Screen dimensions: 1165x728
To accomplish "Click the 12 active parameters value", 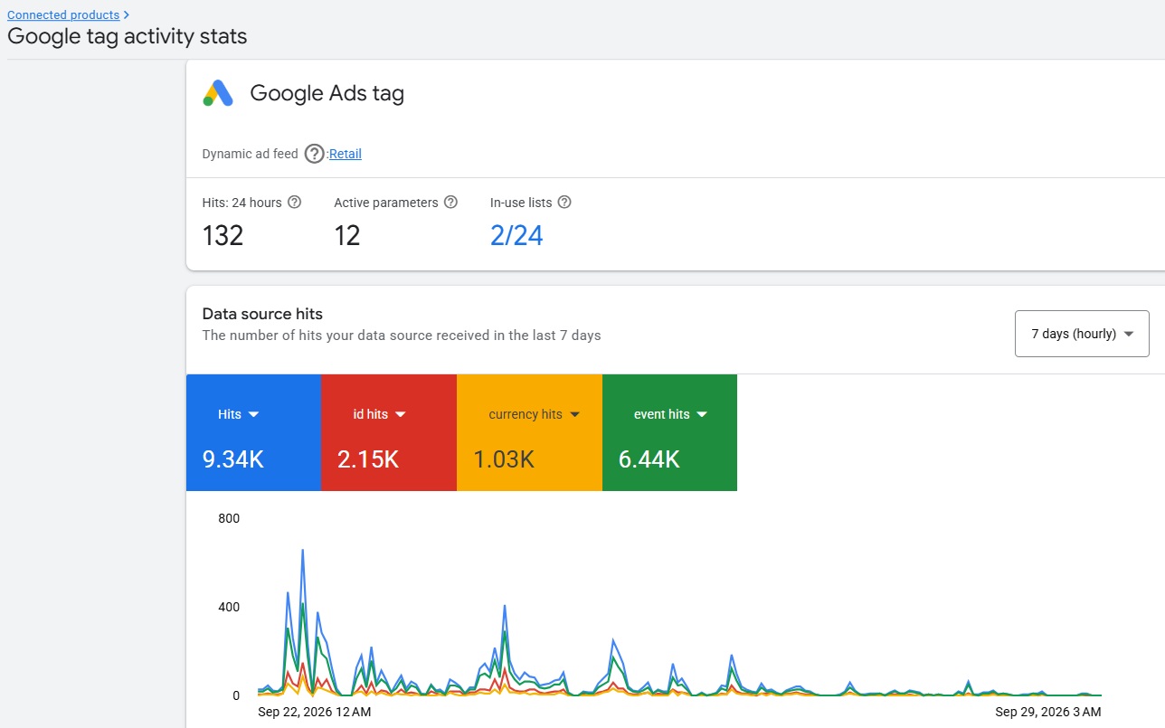I will click(x=347, y=236).
